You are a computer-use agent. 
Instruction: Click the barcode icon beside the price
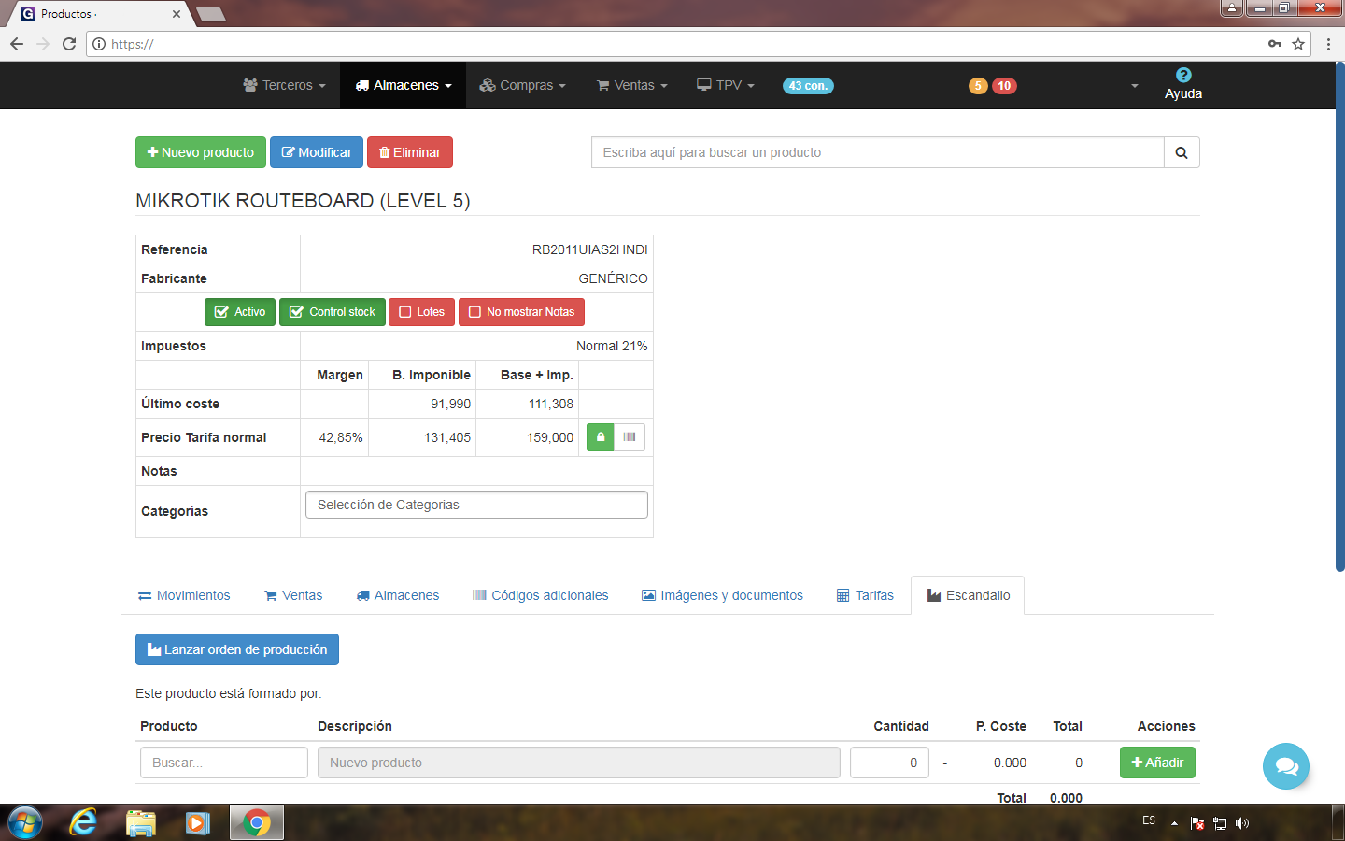630,437
